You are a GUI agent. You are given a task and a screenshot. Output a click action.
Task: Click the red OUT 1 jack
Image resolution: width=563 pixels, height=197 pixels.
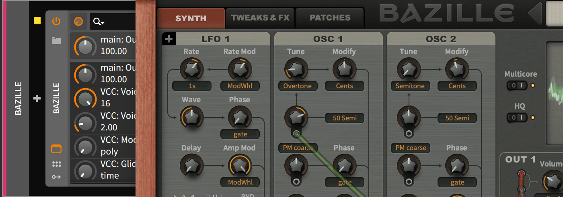(x=522, y=175)
